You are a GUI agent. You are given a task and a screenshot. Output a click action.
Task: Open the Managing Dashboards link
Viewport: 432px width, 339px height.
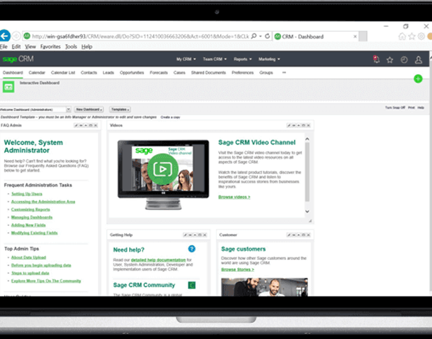pos(32,217)
